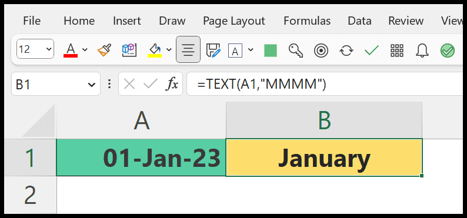Click the format painter brush icon
Viewport: 467px width, 218px height.
click(104, 50)
